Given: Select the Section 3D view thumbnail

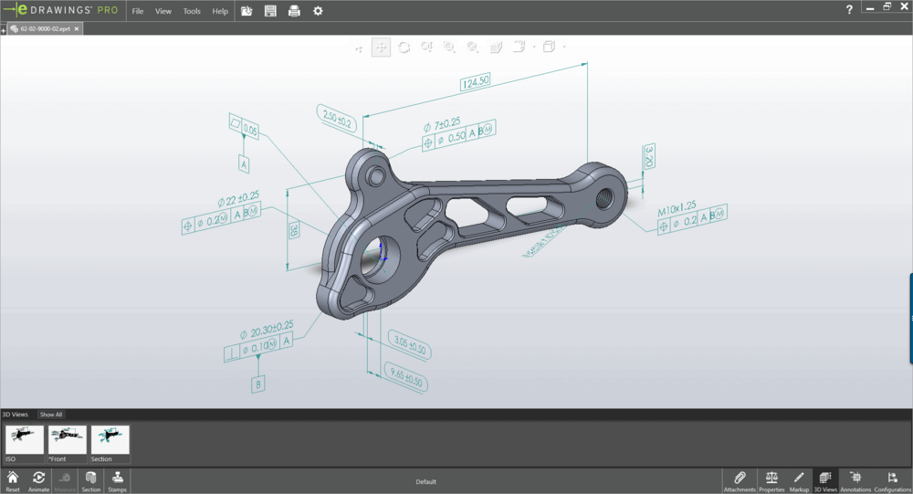Looking at the screenshot, I should 110,444.
